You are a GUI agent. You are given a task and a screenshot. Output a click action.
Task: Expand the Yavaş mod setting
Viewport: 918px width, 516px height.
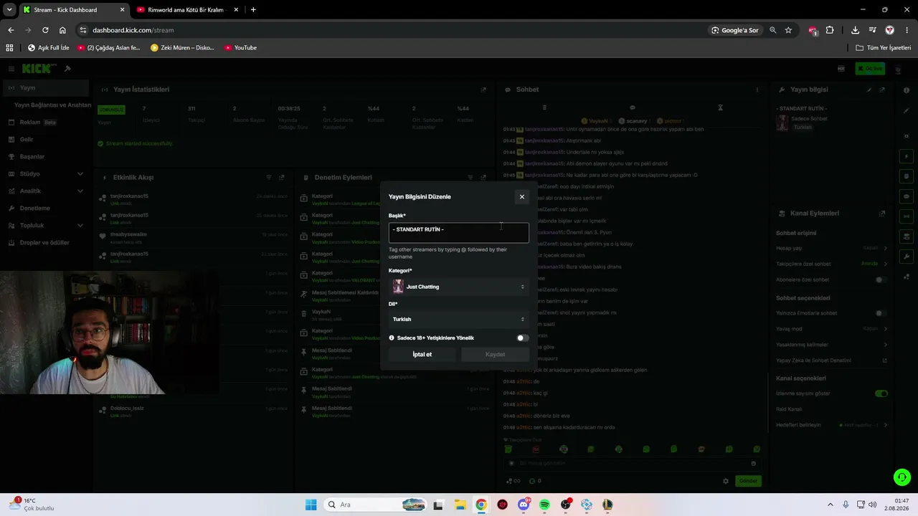point(832,329)
